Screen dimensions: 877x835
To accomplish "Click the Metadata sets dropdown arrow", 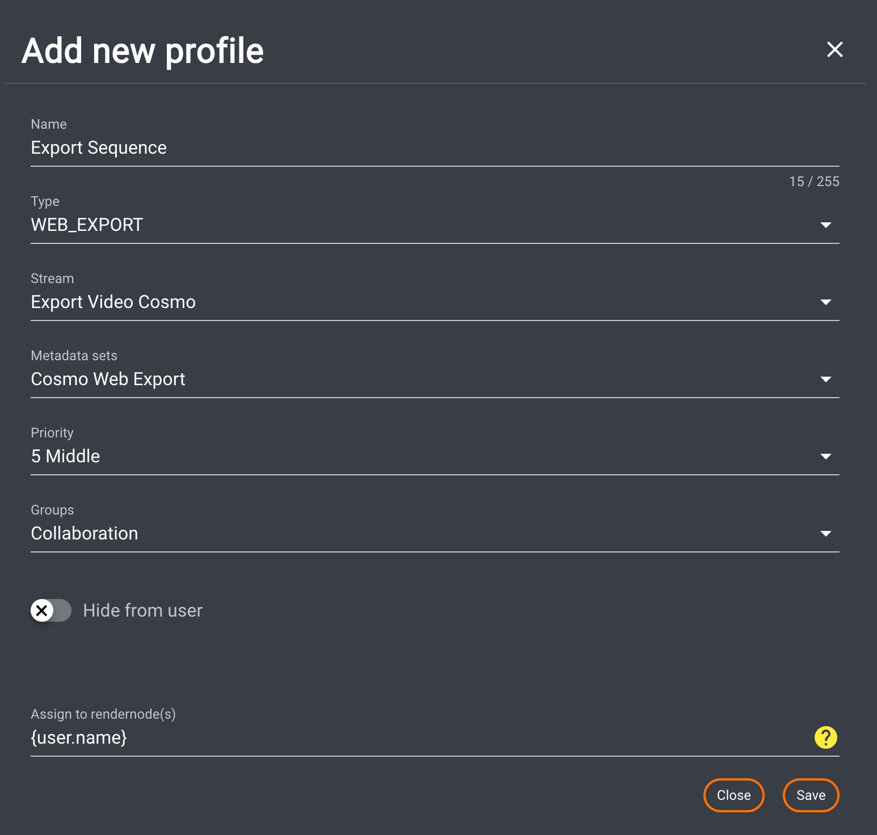I will point(825,379).
